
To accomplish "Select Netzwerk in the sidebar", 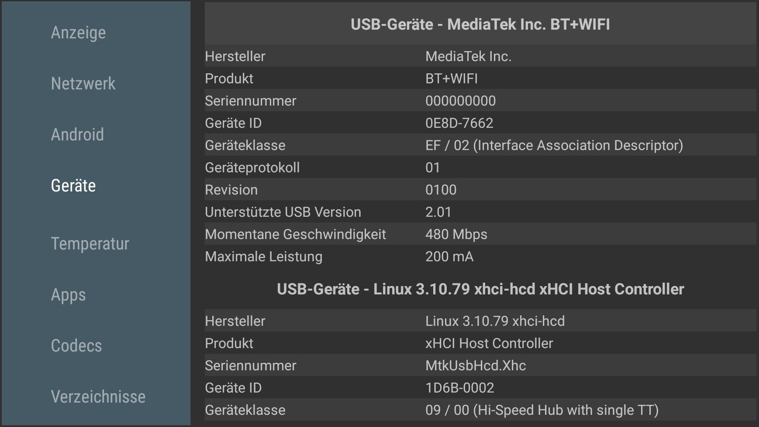I will point(83,83).
